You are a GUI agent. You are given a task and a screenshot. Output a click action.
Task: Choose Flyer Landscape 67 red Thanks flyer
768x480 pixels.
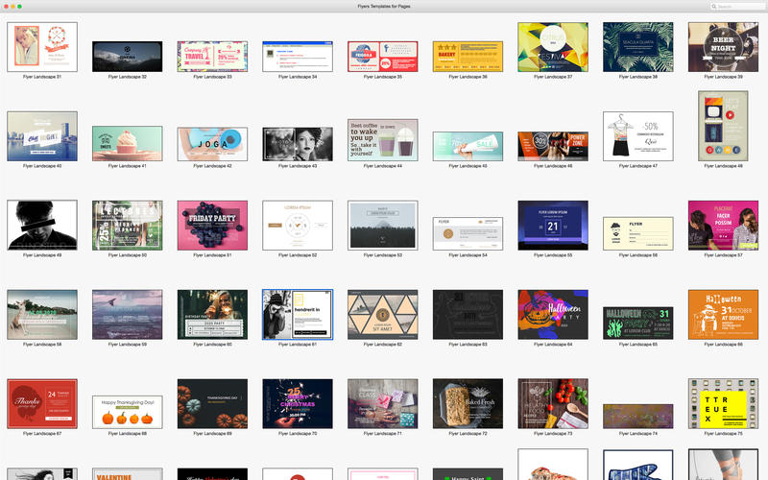42,403
